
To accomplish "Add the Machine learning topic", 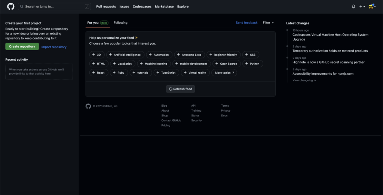I will click(x=154, y=64).
